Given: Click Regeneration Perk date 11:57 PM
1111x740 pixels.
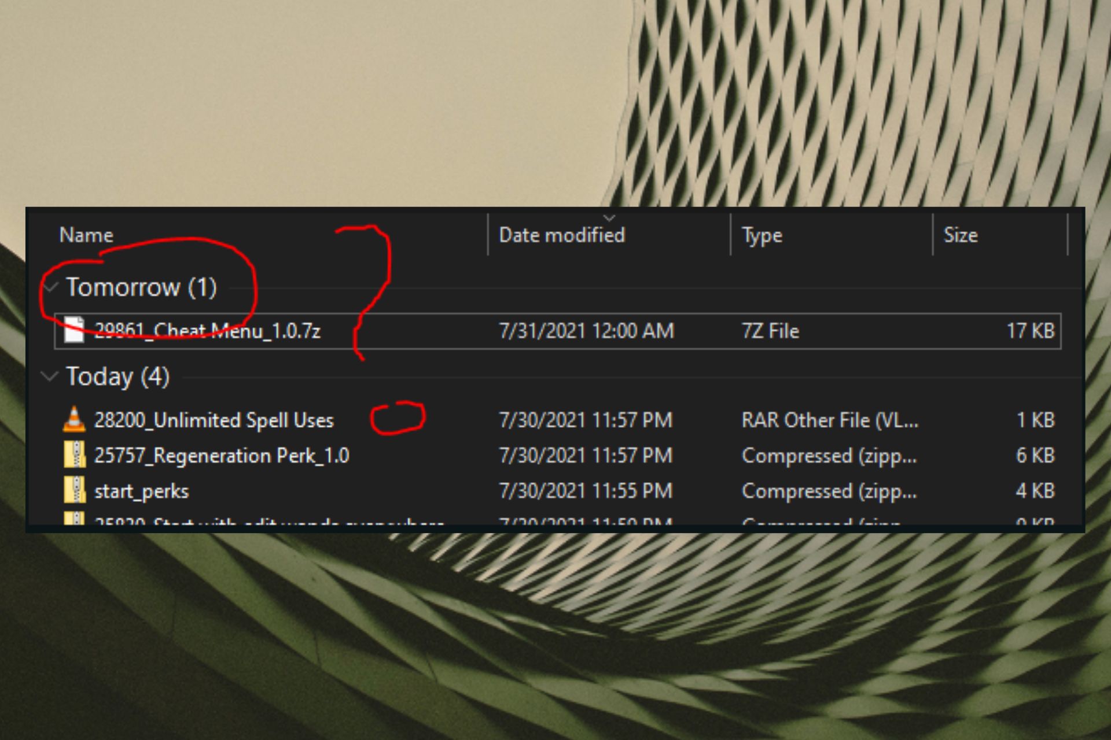Looking at the screenshot, I should [x=586, y=456].
